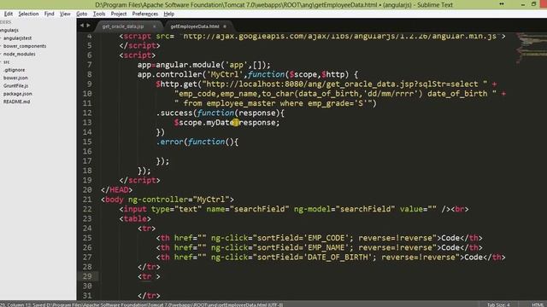Click 'DATE_OF_BIRTH' on line 27

338,258
